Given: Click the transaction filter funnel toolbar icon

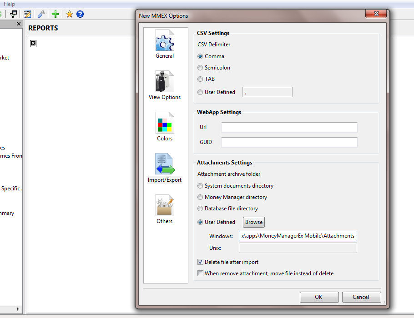Looking at the screenshot, I should click(13, 14).
